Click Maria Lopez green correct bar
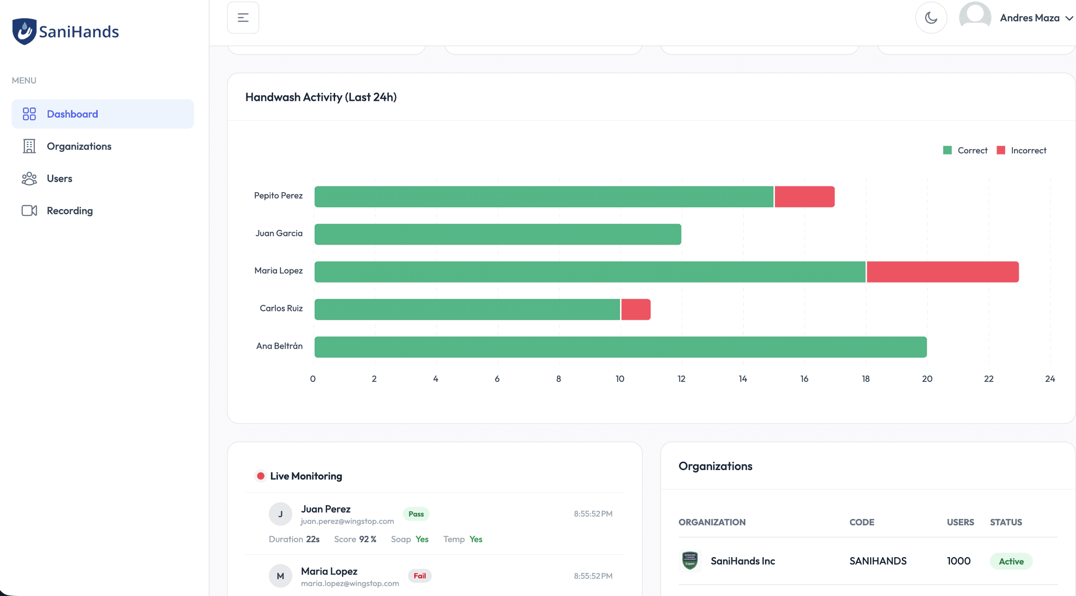The image size is (1076, 596). click(x=590, y=272)
